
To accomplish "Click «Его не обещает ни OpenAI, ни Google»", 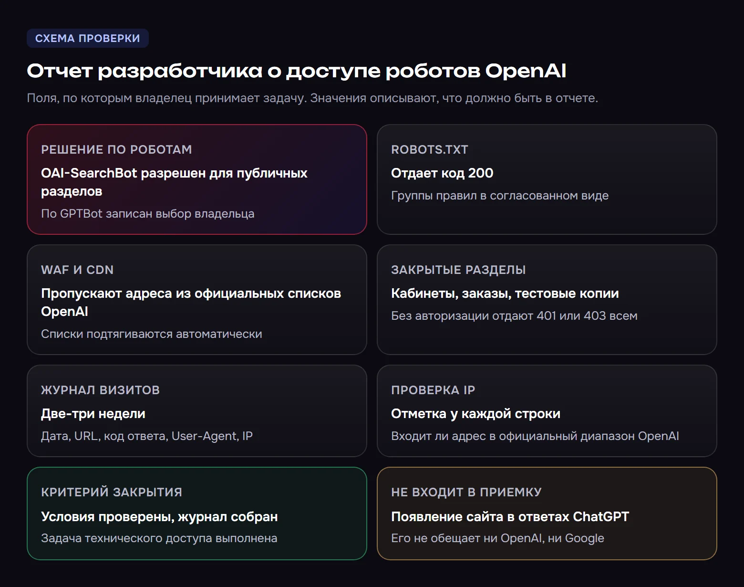I will [x=497, y=538].
